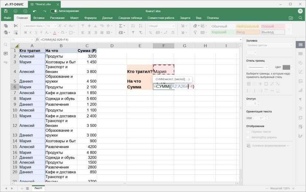Select the Лист1 sheet tab
The width and height of the screenshot is (306, 192).
tap(38, 188)
